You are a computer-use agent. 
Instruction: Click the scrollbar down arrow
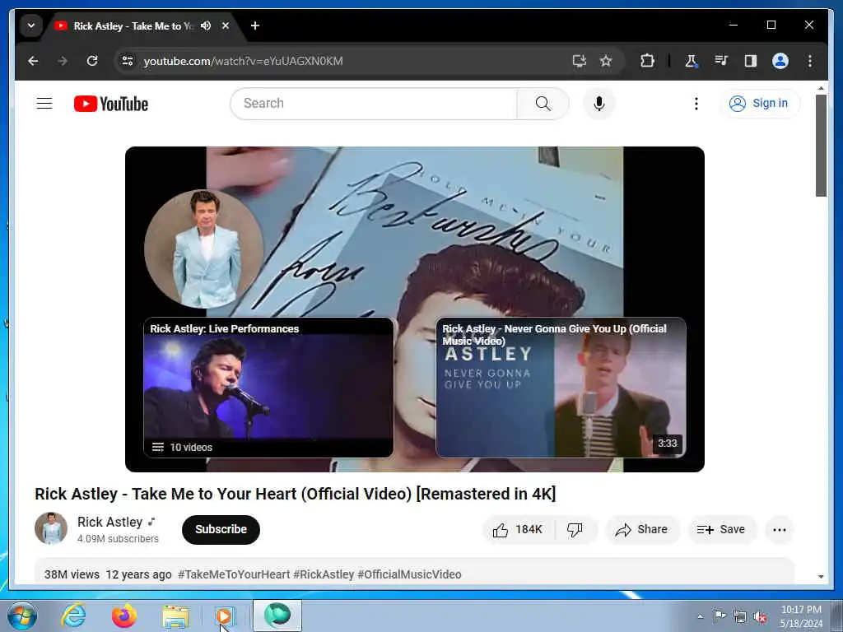[x=821, y=577]
